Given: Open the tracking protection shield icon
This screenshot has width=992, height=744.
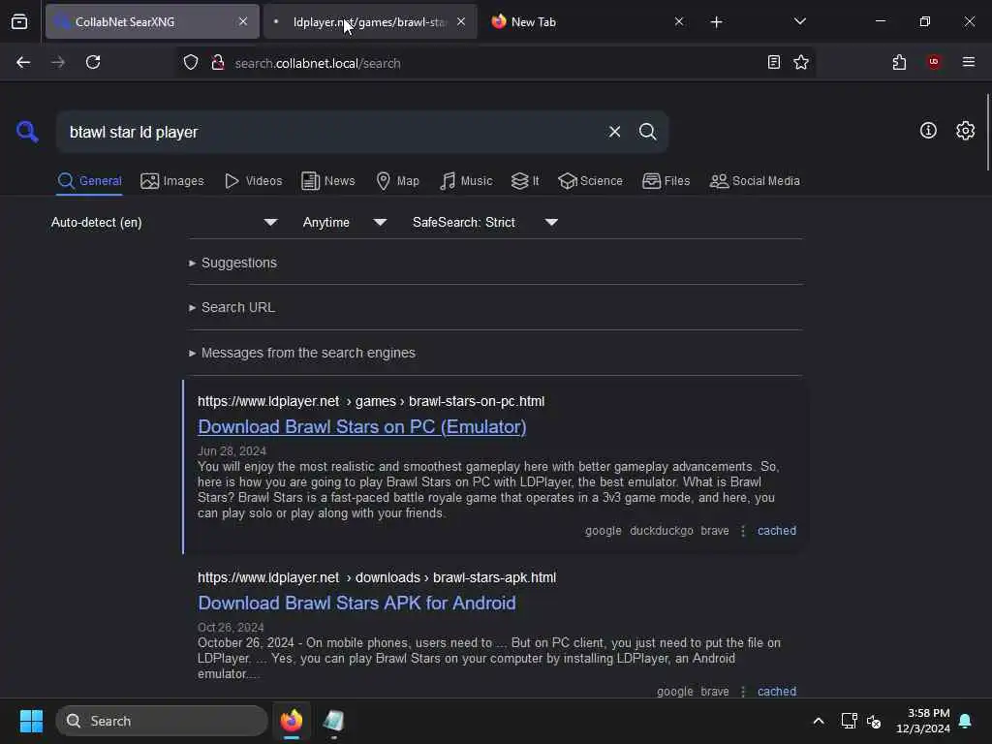Looking at the screenshot, I should pyautogui.click(x=191, y=62).
